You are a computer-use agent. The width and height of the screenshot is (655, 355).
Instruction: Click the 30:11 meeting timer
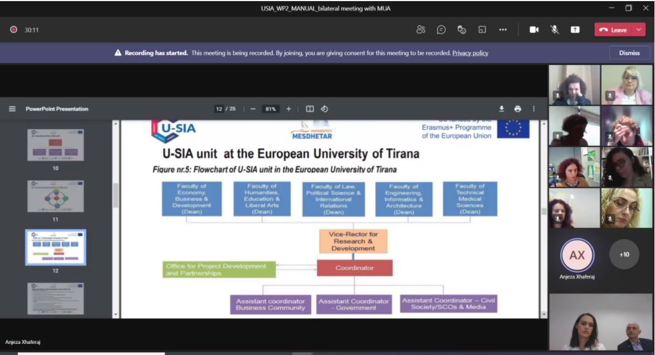(31, 30)
